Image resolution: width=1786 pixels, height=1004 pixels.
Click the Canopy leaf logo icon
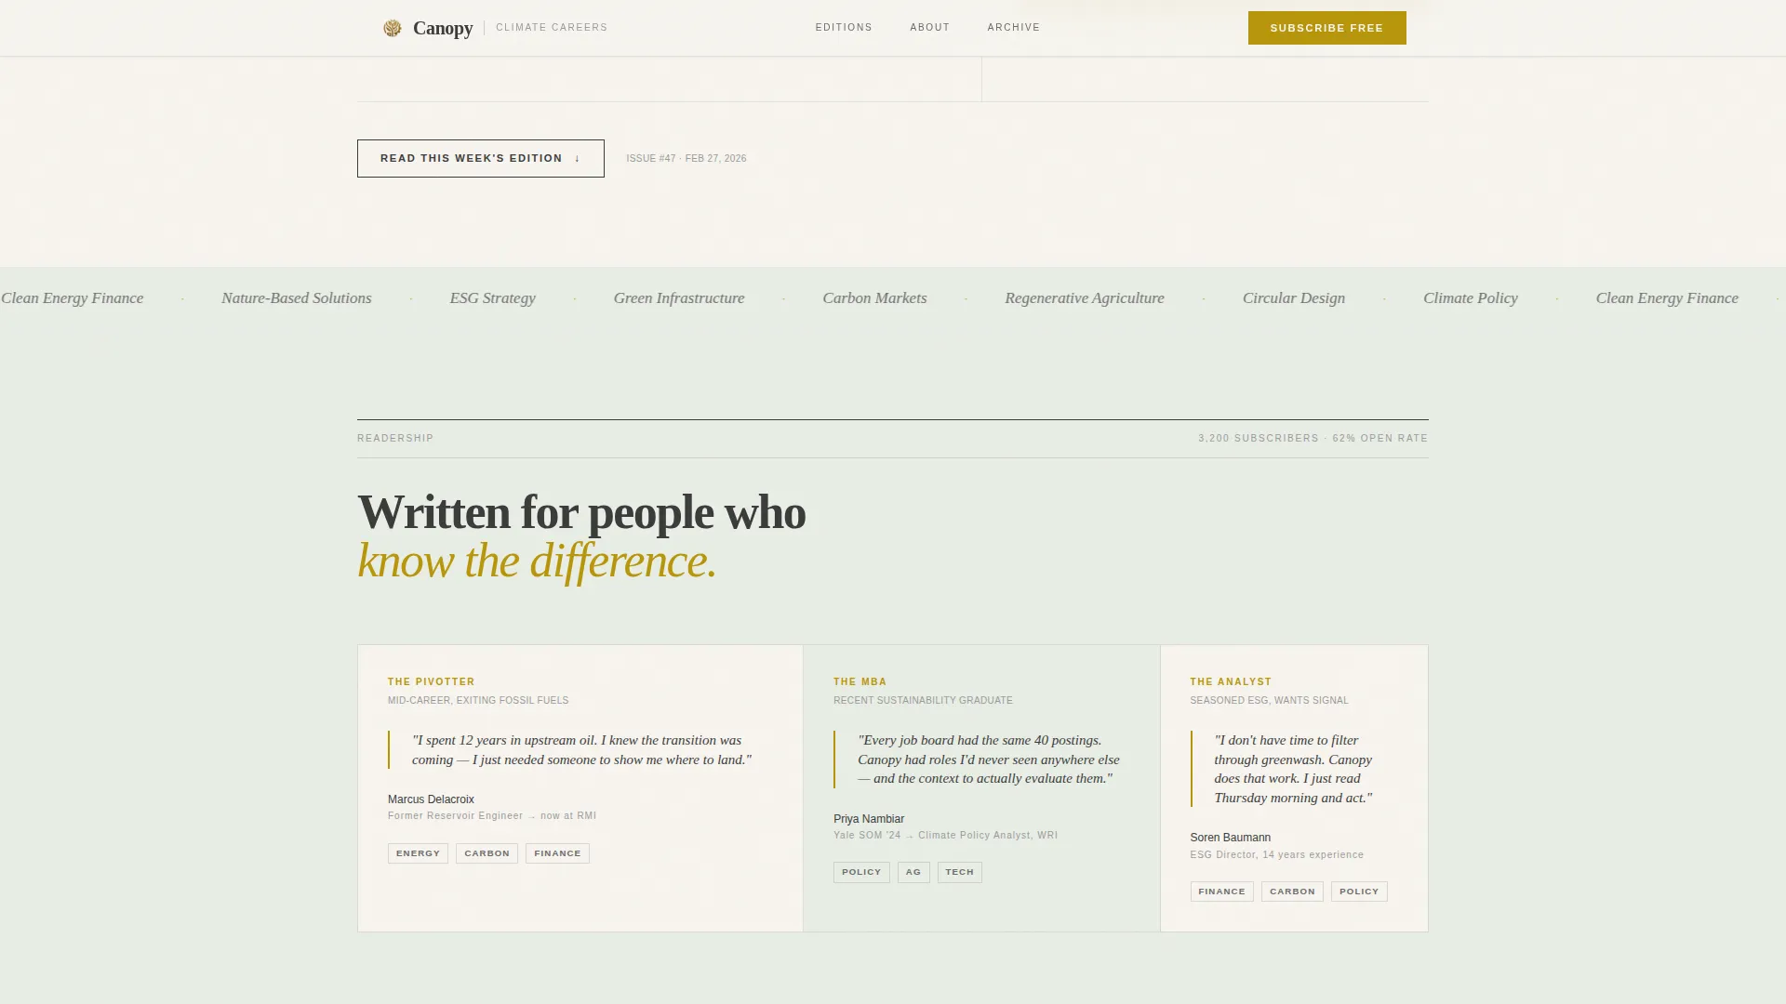click(393, 28)
